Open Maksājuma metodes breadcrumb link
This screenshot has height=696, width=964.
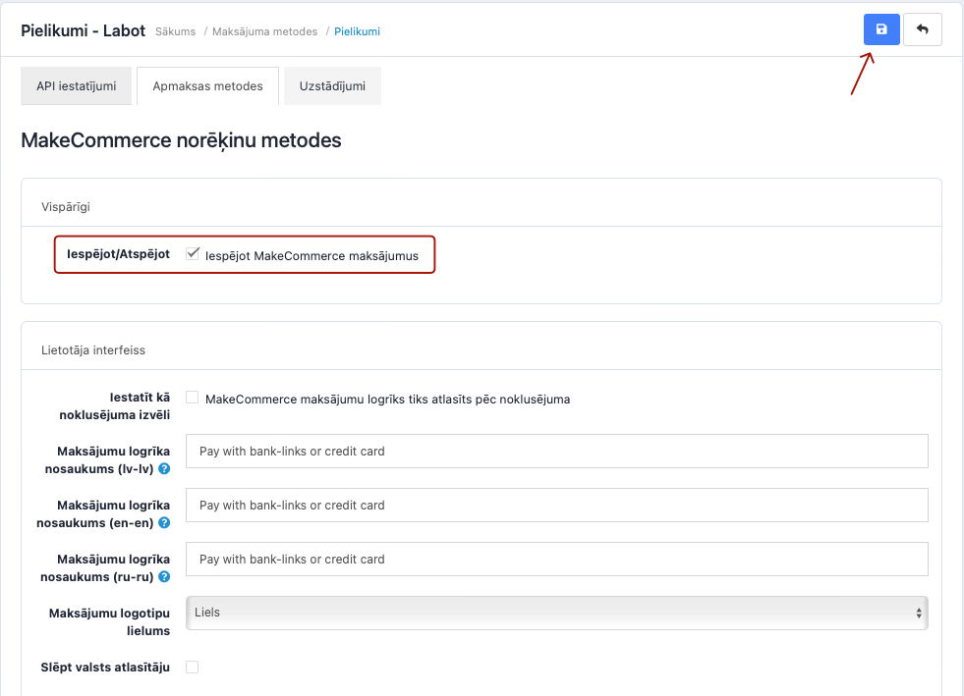pos(264,31)
